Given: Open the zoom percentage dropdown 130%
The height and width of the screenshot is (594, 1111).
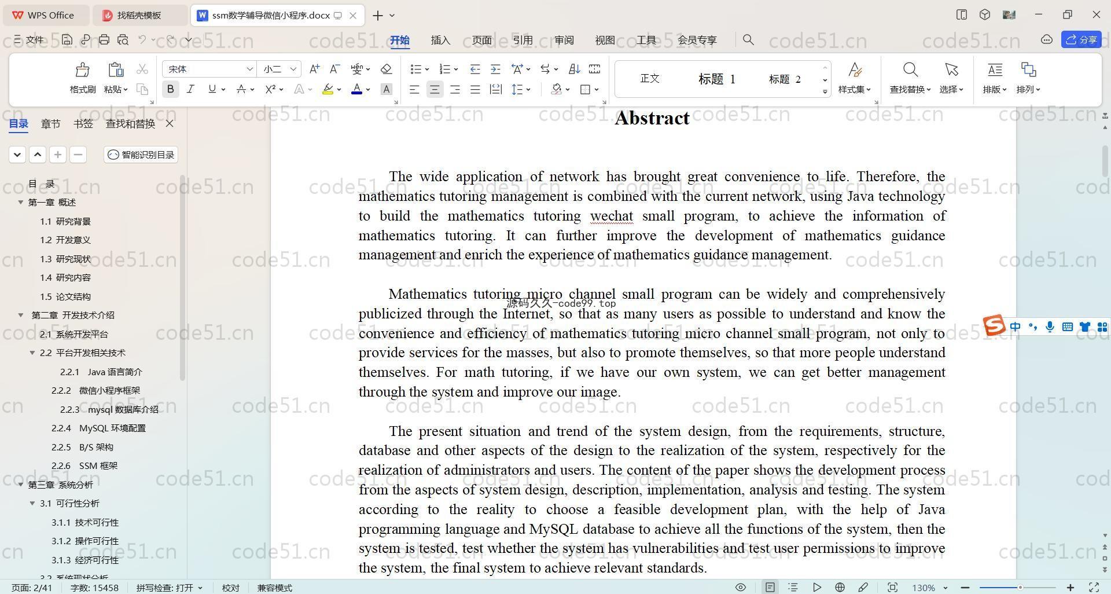Looking at the screenshot, I should click(x=946, y=588).
